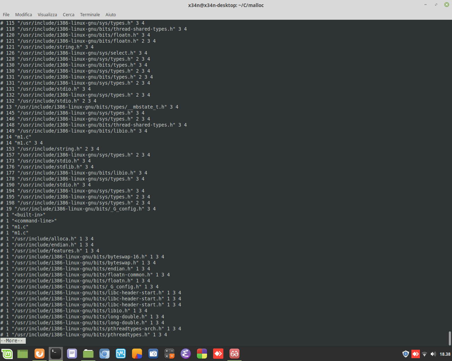Screen dimensions: 452x361
Task: Click the clock showing 18.38
Action: (444, 354)
